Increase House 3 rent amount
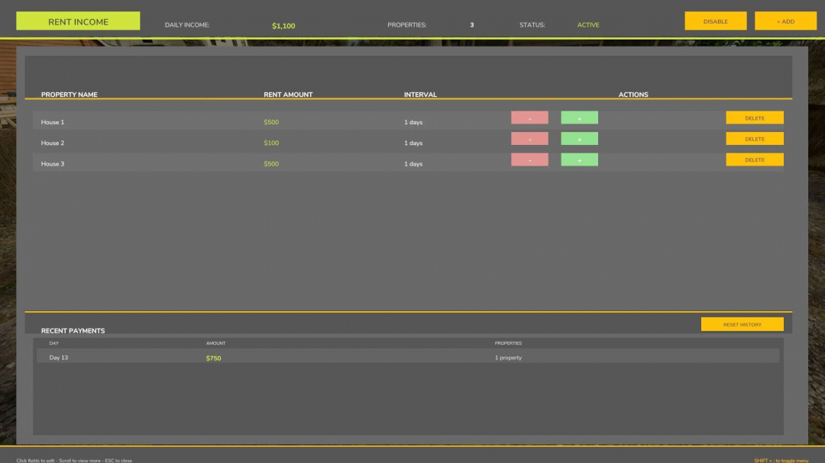Image resolution: width=825 pixels, height=463 pixels. tap(579, 159)
